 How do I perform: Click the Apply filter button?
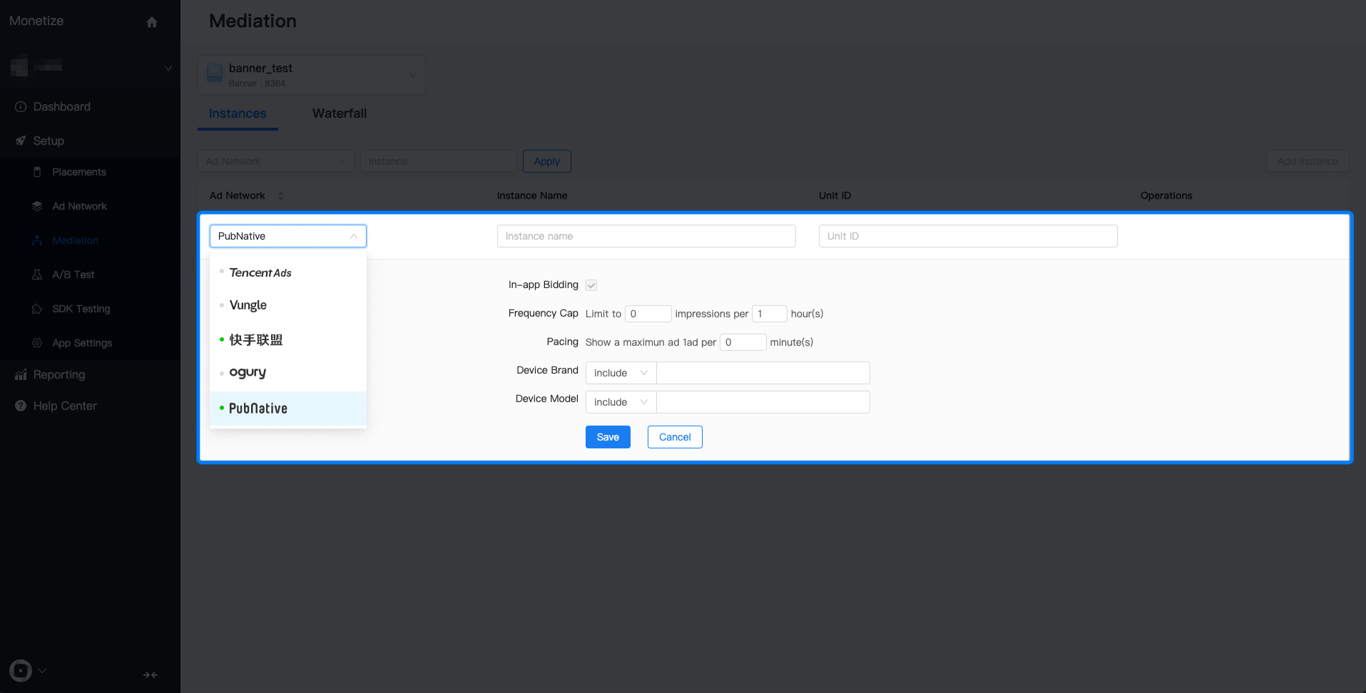pyautogui.click(x=547, y=161)
